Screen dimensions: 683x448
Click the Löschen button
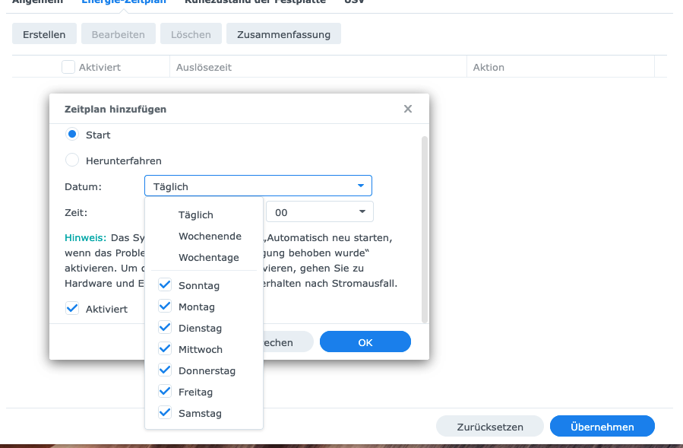coord(191,34)
